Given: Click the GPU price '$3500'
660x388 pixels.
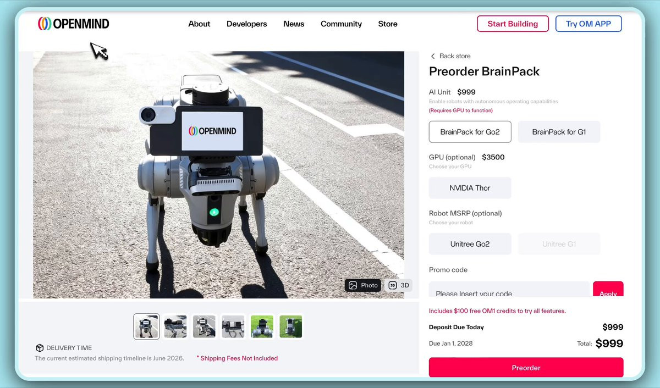Looking at the screenshot, I should click(493, 157).
